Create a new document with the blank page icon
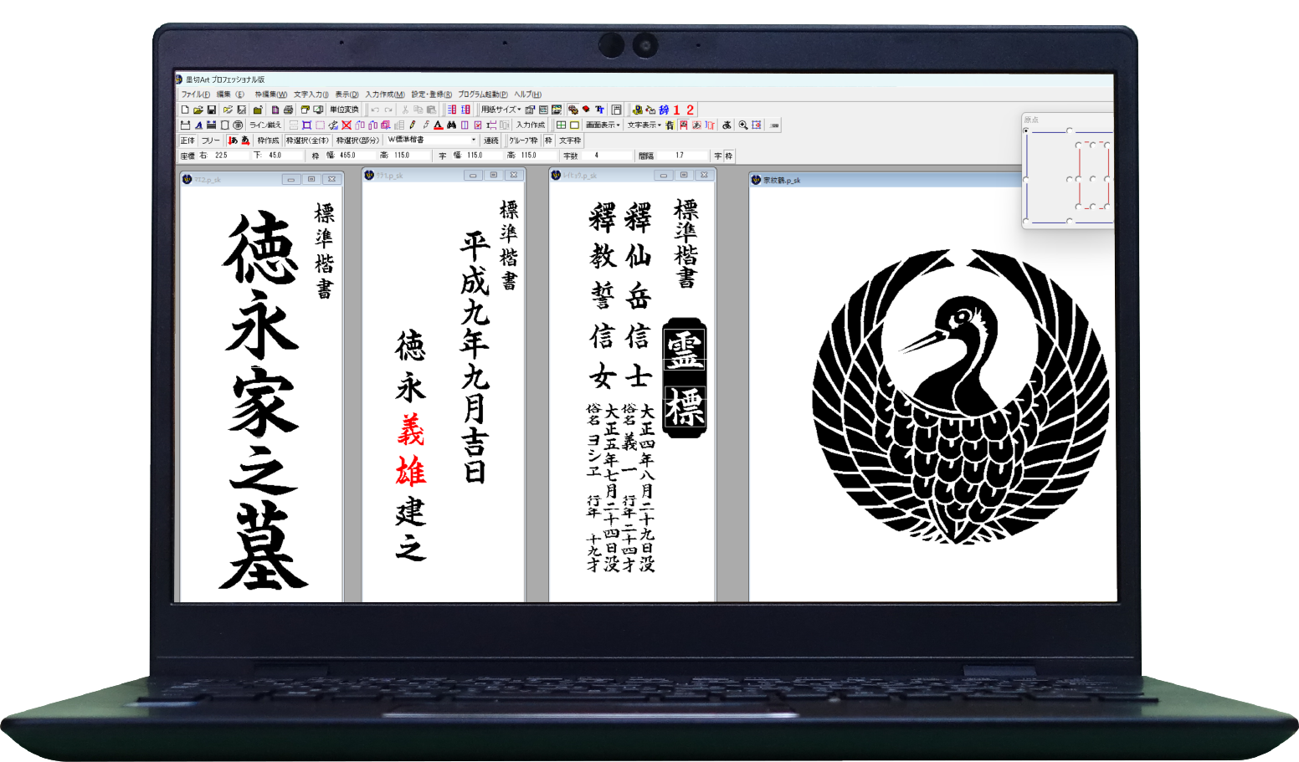The height and width of the screenshot is (762, 1299). click(185, 110)
